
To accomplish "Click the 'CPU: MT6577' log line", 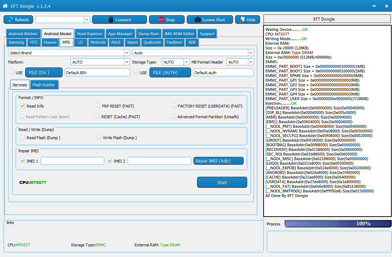I will pos(277,34).
